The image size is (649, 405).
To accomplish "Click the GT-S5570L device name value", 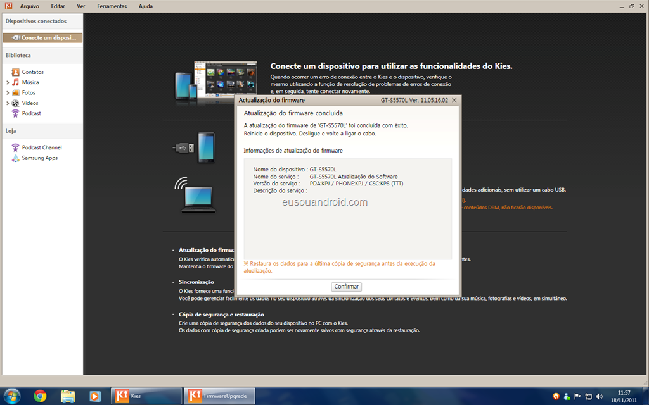I will [323, 170].
